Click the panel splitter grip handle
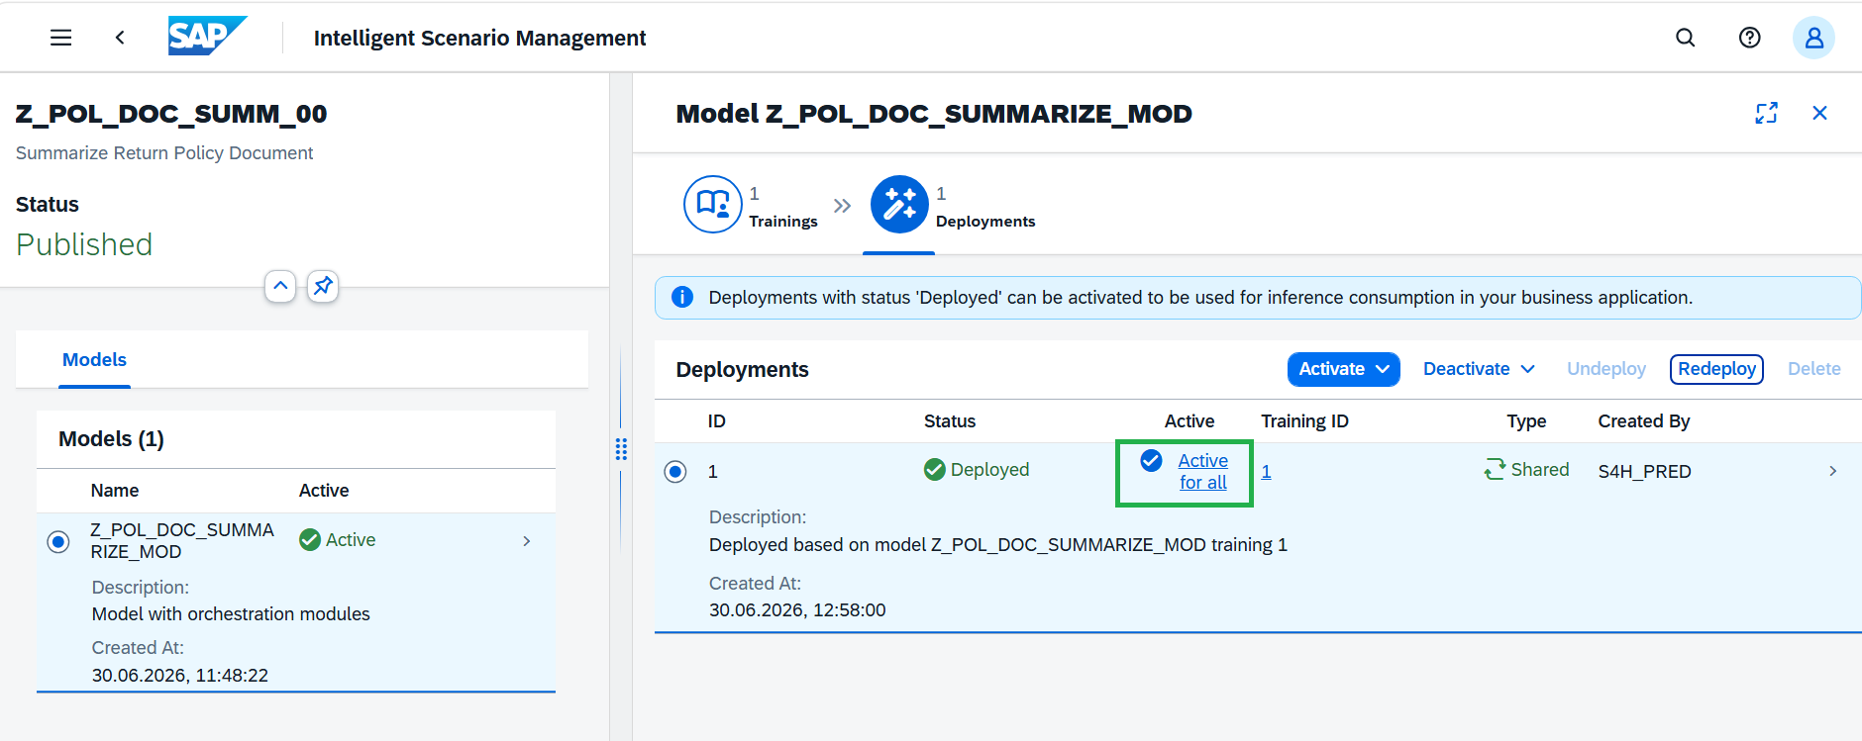This screenshot has height=741, width=1862. (621, 449)
